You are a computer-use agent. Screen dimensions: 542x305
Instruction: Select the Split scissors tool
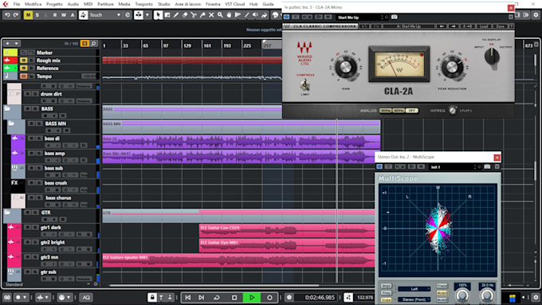[x=194, y=15]
